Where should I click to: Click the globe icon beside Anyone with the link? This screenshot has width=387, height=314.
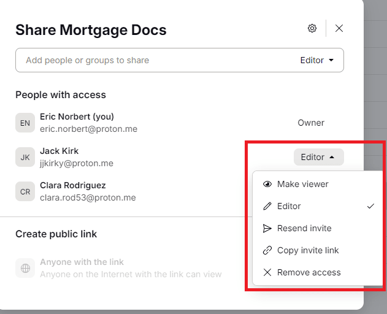click(25, 268)
